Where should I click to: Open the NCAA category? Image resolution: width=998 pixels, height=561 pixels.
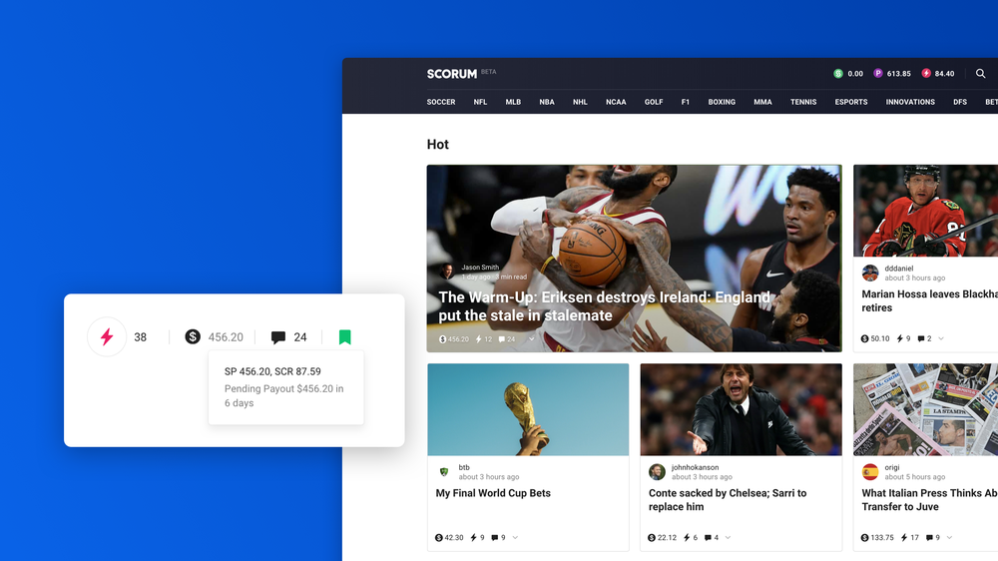point(616,102)
